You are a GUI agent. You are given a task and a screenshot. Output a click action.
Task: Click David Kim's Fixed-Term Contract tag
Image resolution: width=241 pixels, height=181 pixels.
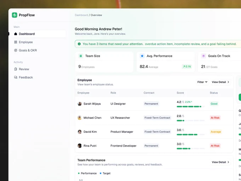[157, 132]
